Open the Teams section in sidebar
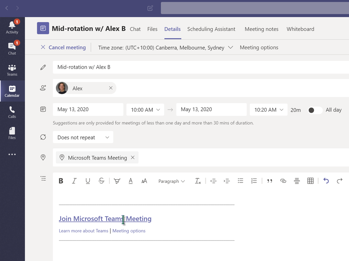Screen dimensions: 349x261 (x=12, y=70)
